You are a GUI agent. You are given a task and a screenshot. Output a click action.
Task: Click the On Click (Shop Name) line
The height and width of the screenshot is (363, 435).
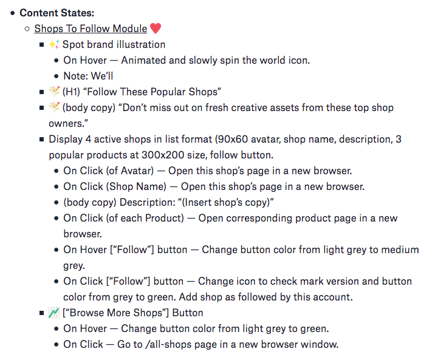pos(214,186)
